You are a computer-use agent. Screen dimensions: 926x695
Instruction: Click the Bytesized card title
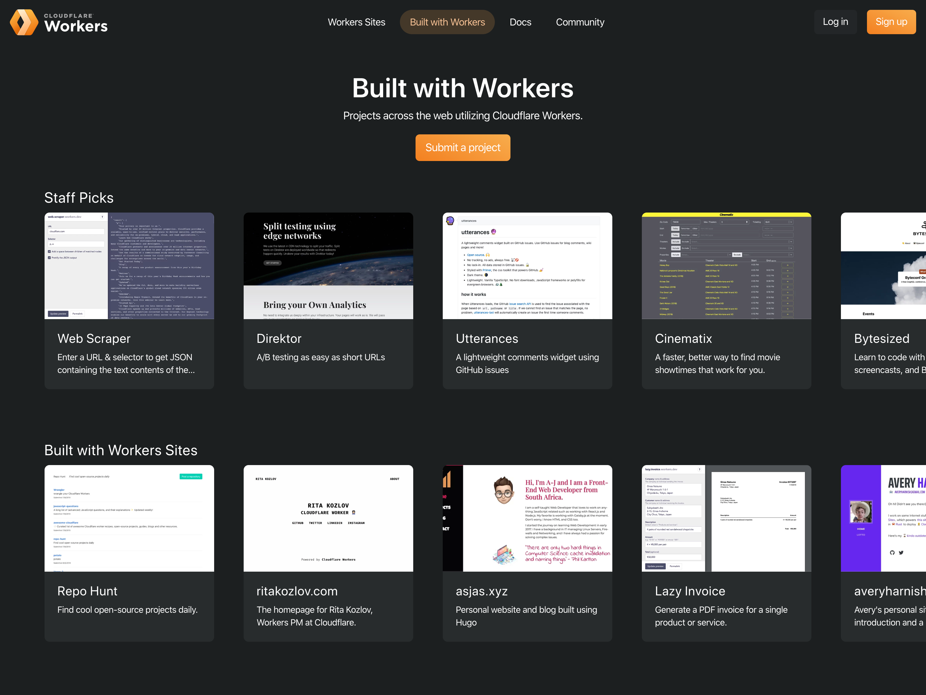(x=882, y=339)
